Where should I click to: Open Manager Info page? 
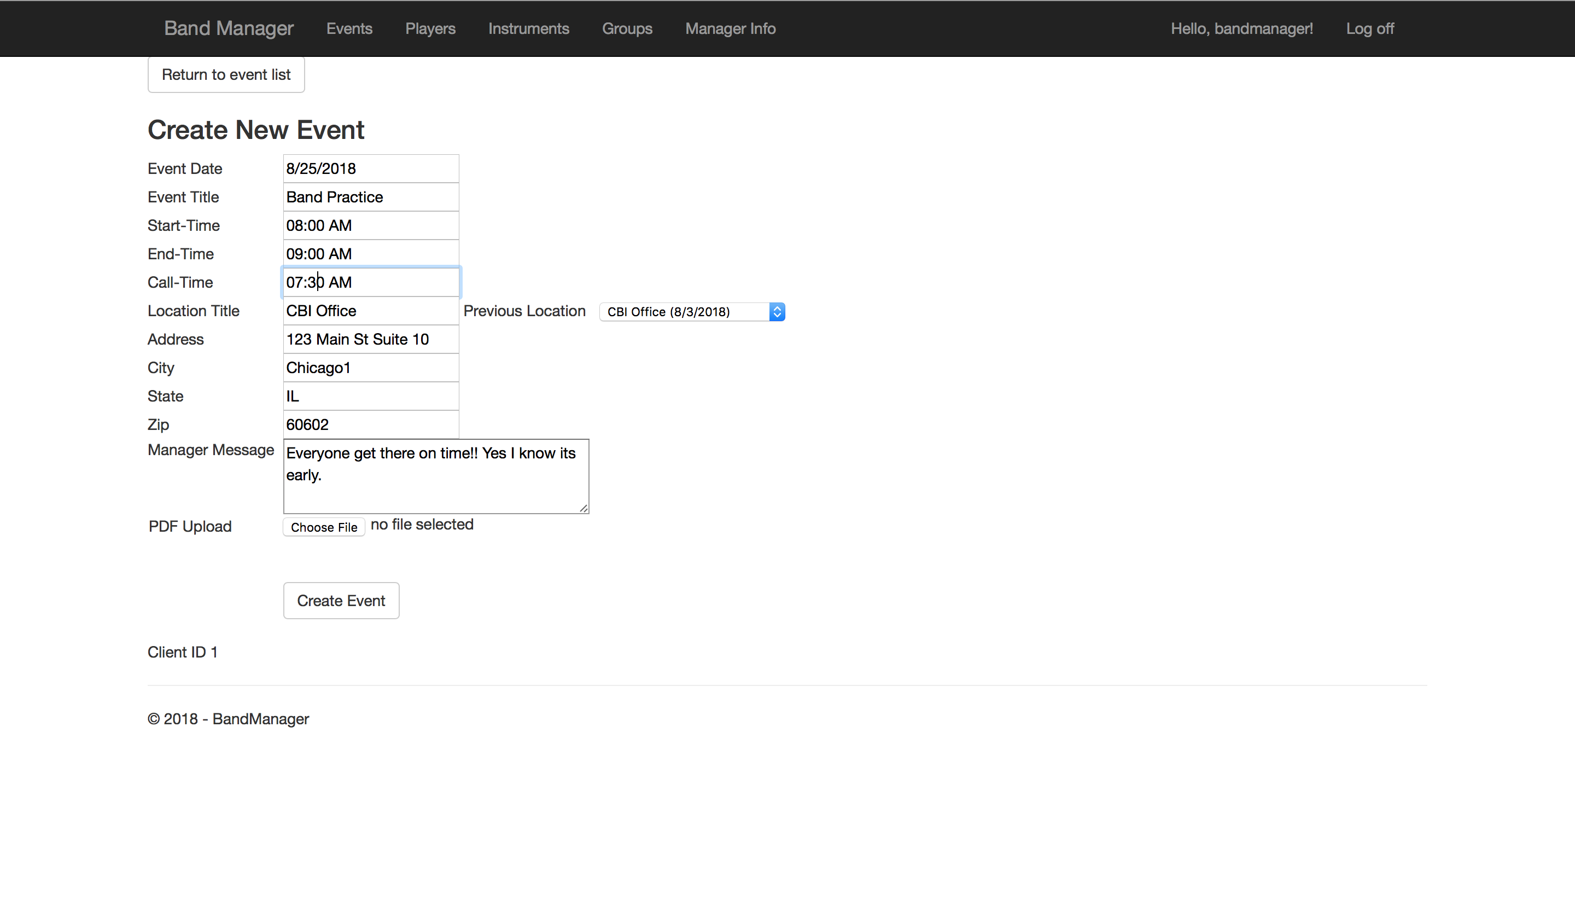point(730,29)
